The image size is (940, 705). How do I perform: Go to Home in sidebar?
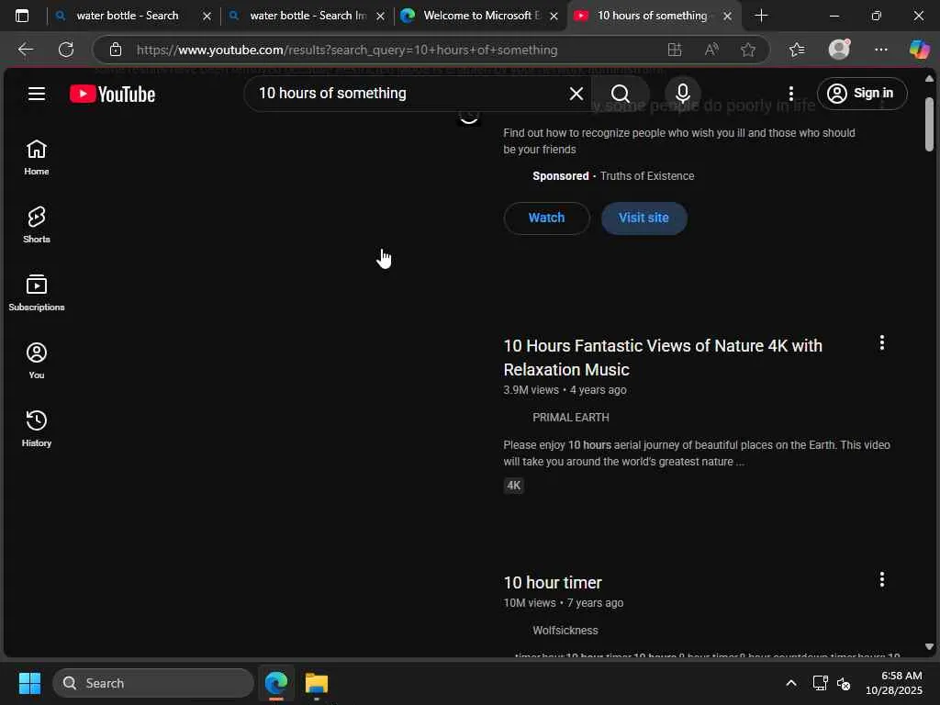click(37, 158)
